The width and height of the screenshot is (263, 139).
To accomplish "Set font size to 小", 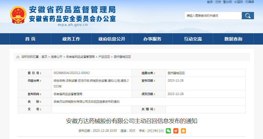I will pyautogui.click(x=161, y=131).
